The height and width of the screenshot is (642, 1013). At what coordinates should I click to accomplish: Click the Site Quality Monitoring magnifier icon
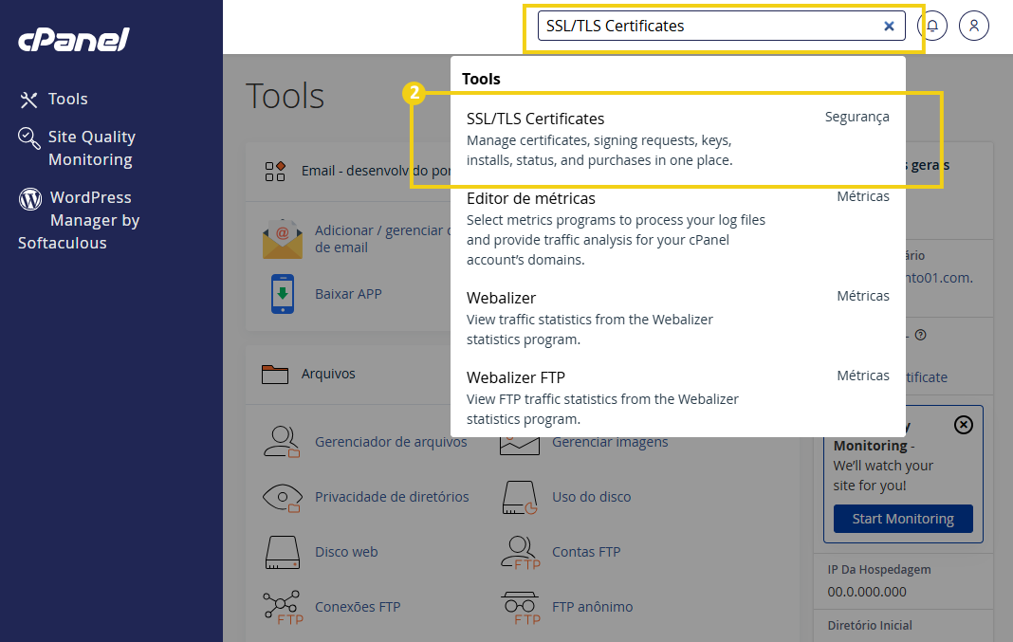[29, 138]
